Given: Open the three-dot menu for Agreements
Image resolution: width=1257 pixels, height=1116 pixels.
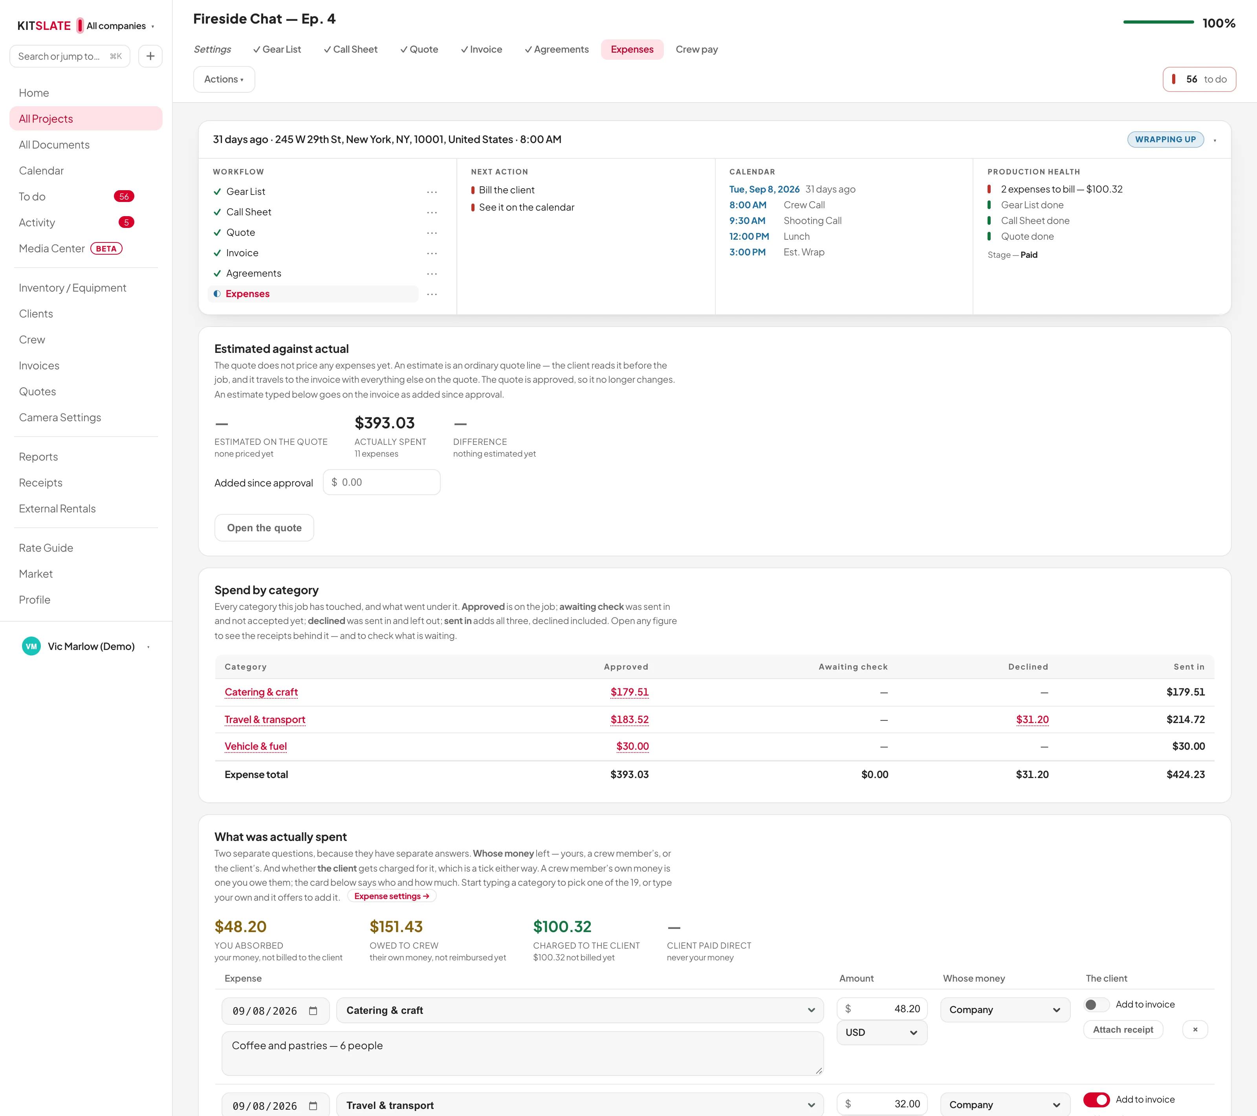Looking at the screenshot, I should pos(432,273).
